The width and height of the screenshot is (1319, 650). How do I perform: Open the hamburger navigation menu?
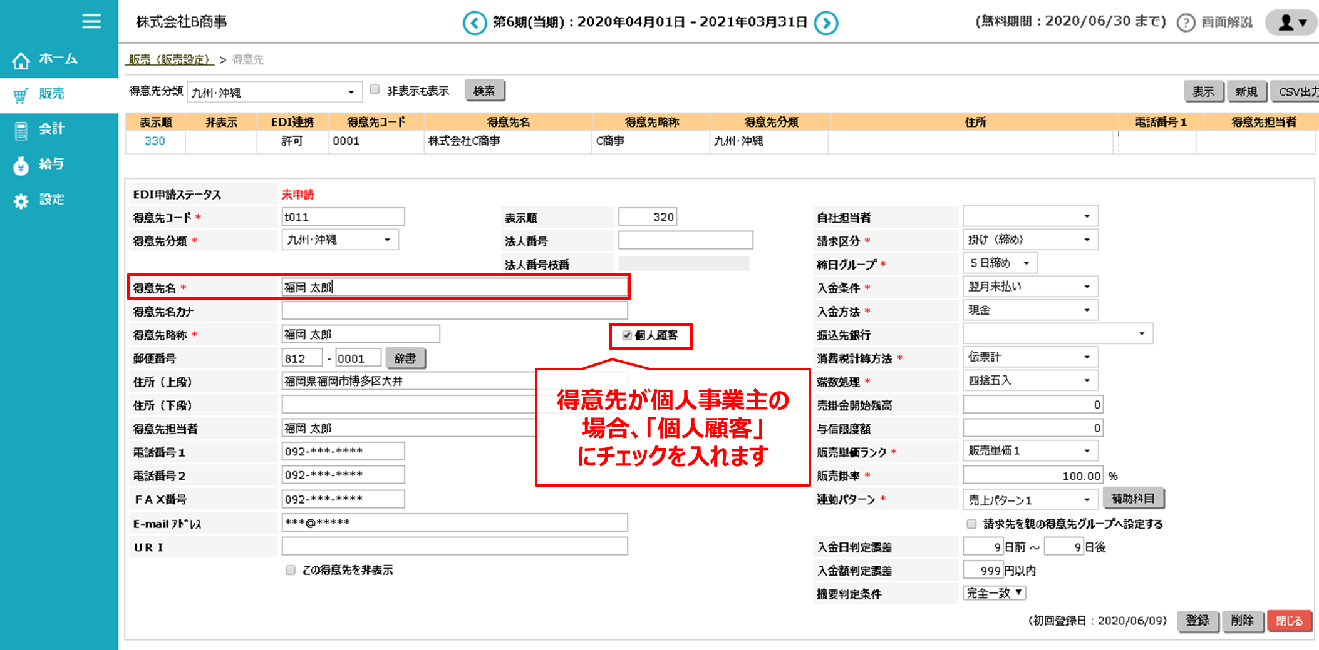pos(91,21)
